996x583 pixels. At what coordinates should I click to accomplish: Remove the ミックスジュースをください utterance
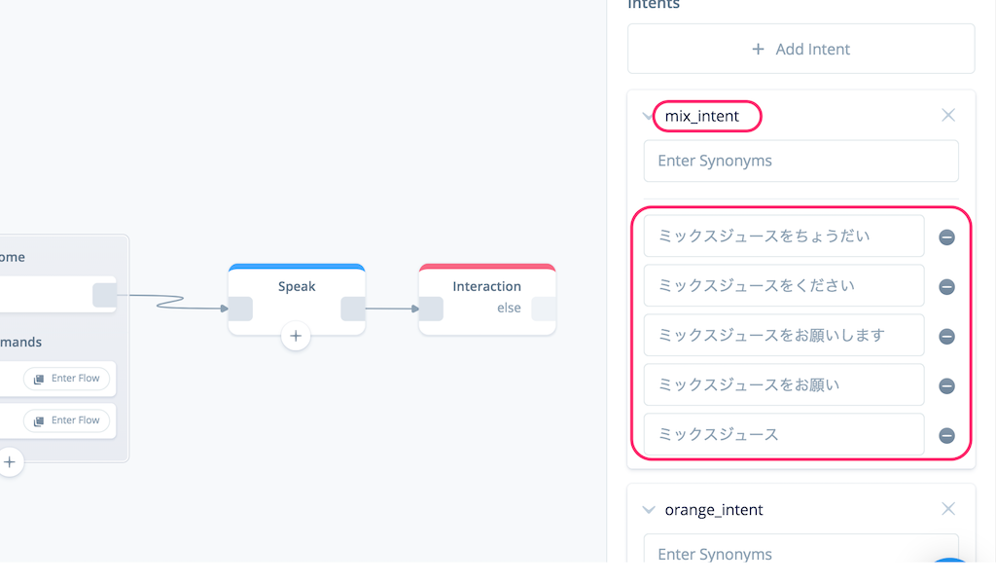click(946, 287)
